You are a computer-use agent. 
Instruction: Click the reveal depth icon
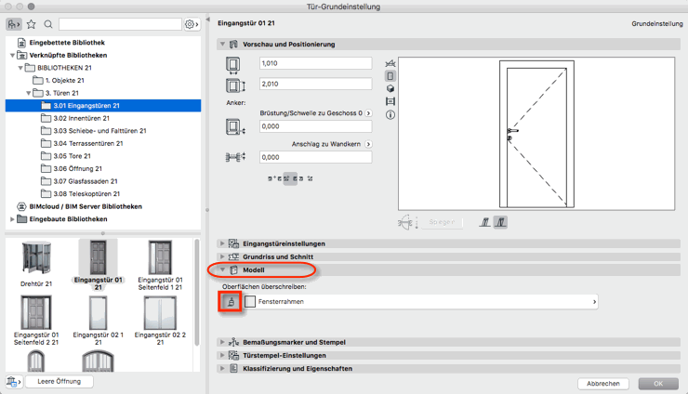pos(235,157)
